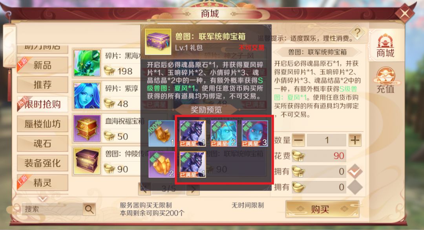Toggle the unchecked gold-ingot currency diamond

(355, 187)
